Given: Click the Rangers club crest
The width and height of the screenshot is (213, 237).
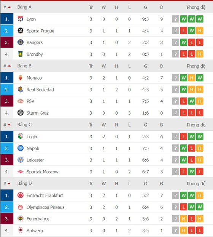Looking at the screenshot, I should click(x=21, y=42).
